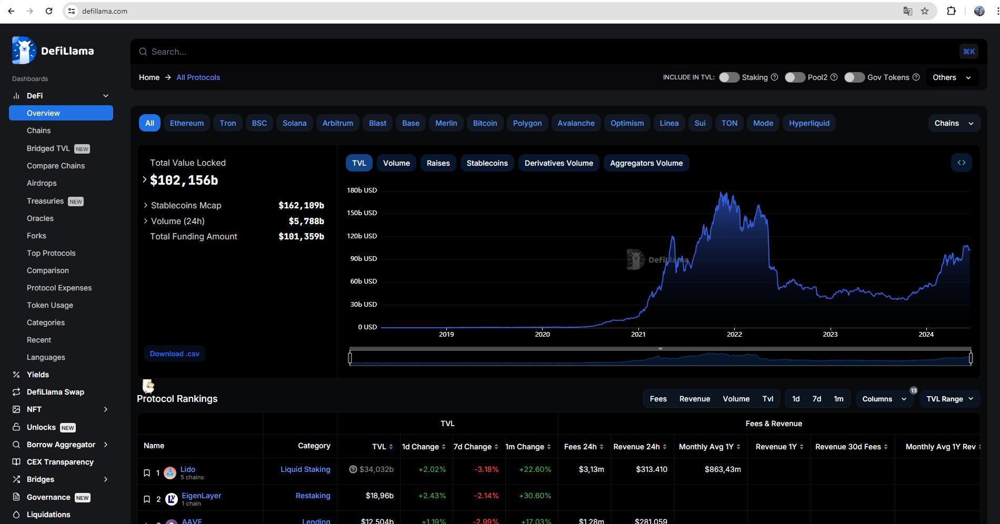Image resolution: width=1000 pixels, height=524 pixels.
Task: Select the 7d period toggle
Action: [x=817, y=399]
